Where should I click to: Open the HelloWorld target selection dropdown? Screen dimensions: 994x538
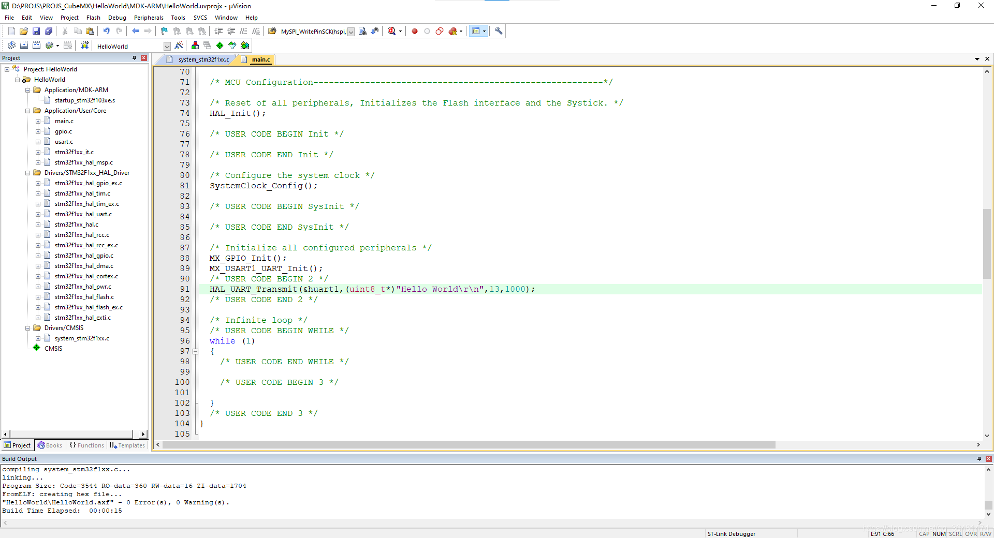[167, 46]
